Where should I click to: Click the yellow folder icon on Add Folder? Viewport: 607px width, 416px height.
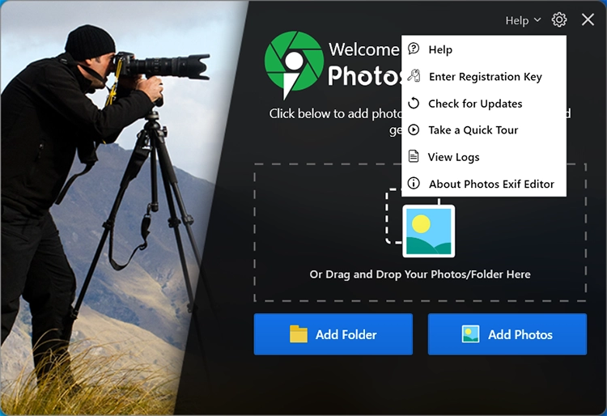click(299, 334)
